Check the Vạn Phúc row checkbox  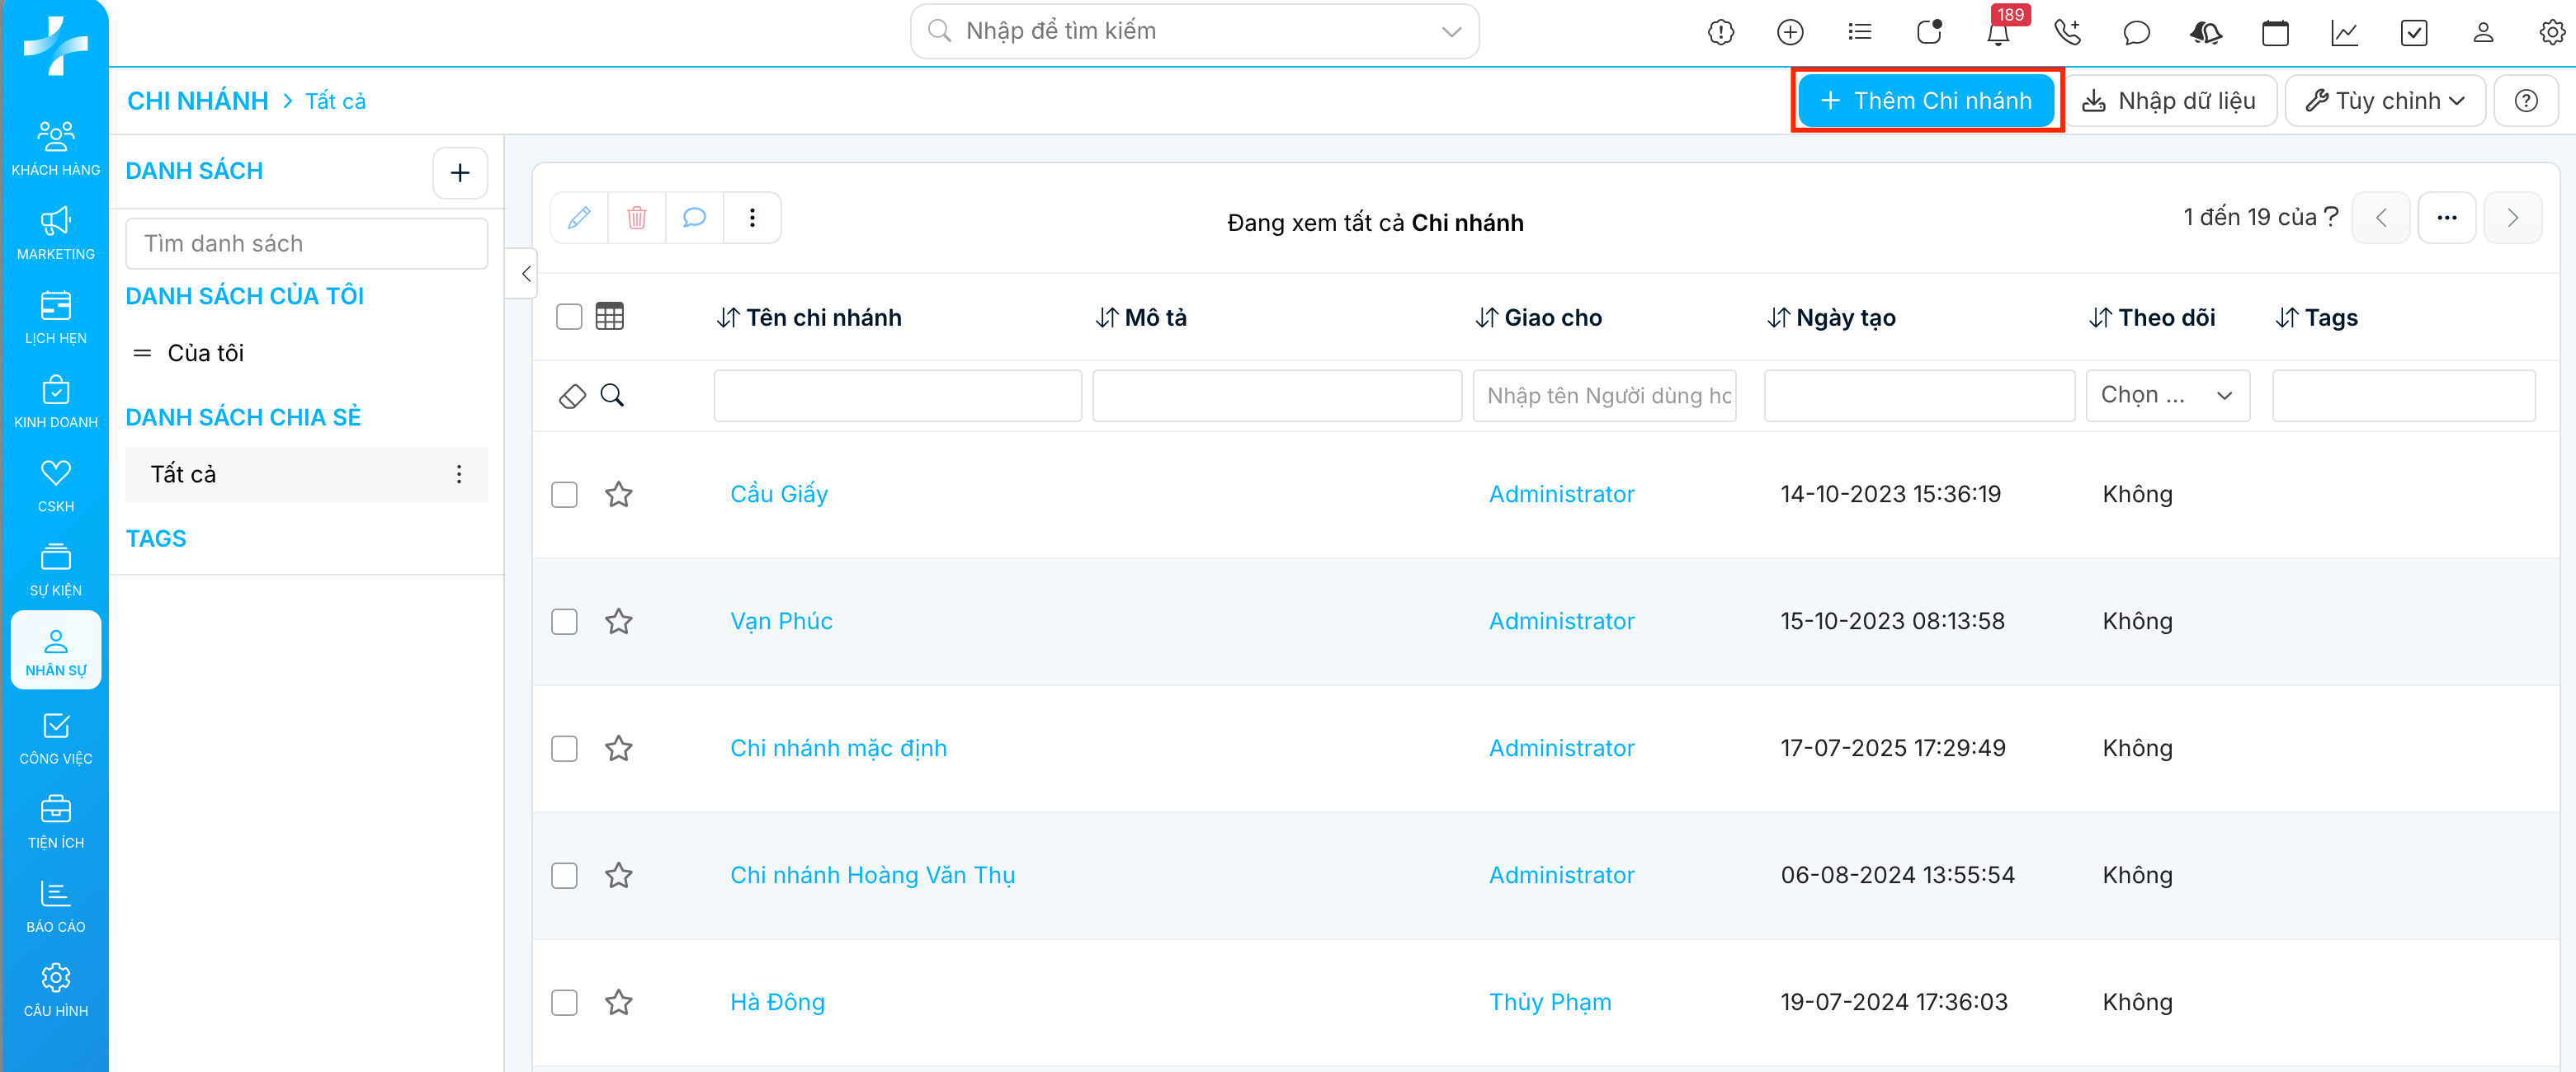[565, 622]
